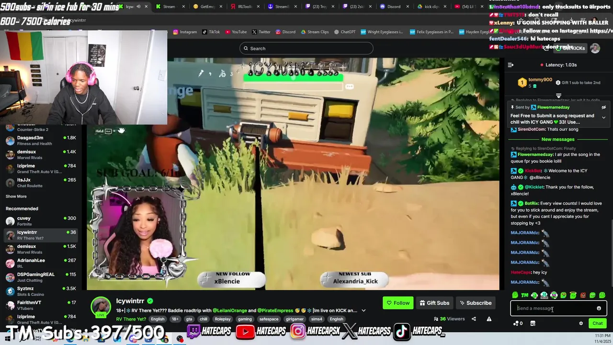Screen dimensions: 613x345
Task: Switch to the GetEmo browser tab
Action: (x=207, y=7)
